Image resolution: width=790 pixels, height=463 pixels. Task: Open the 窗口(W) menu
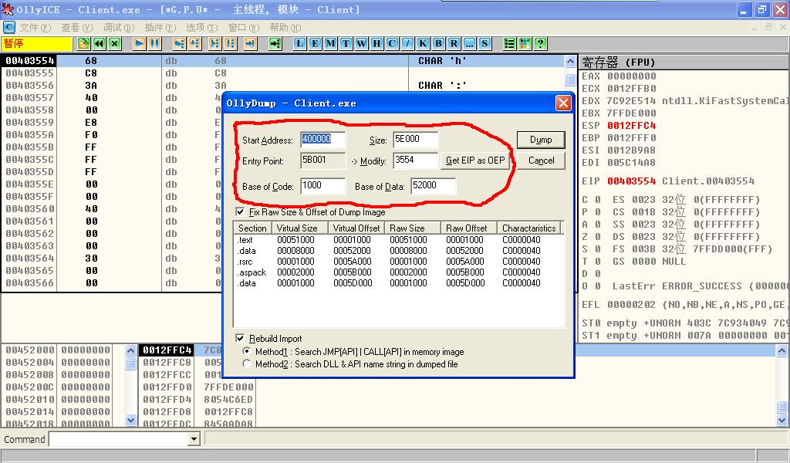(243, 27)
